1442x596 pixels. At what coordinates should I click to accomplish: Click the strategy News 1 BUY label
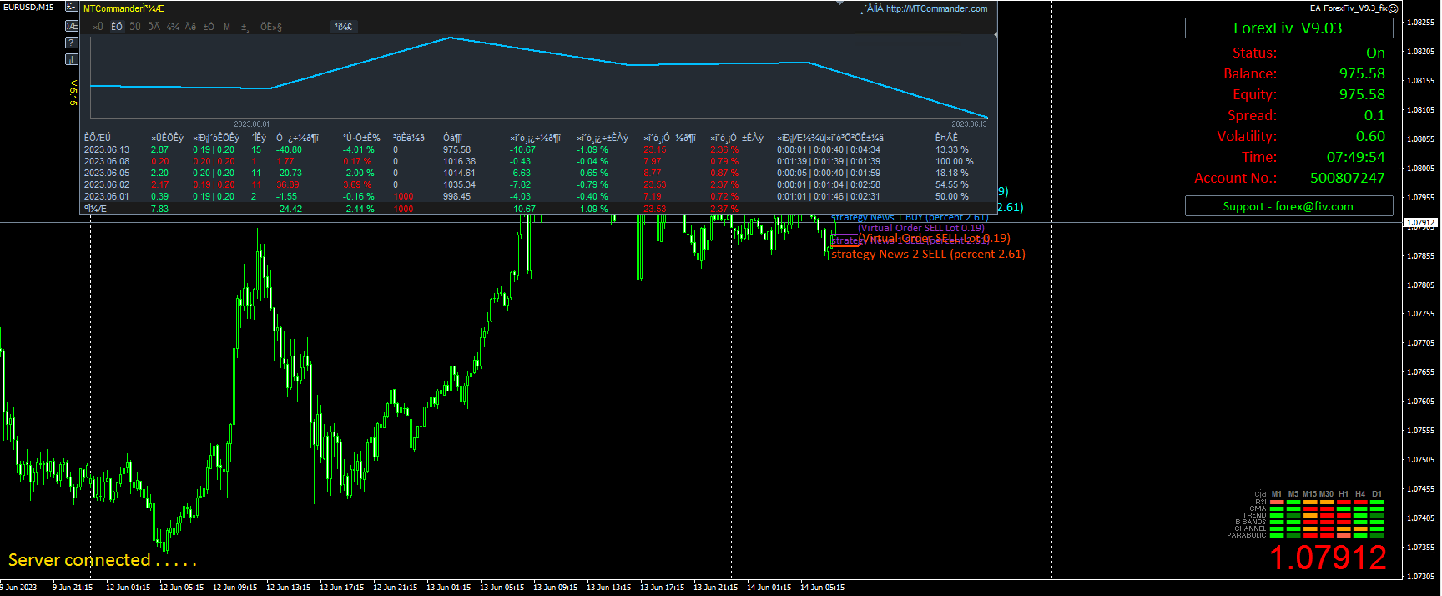[x=910, y=217]
